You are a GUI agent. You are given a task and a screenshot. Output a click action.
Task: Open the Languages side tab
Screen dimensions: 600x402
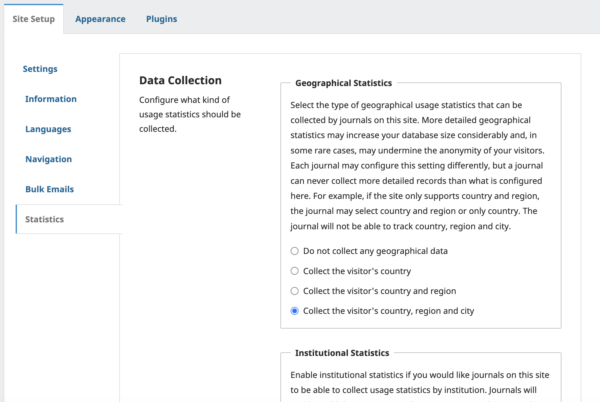[48, 129]
